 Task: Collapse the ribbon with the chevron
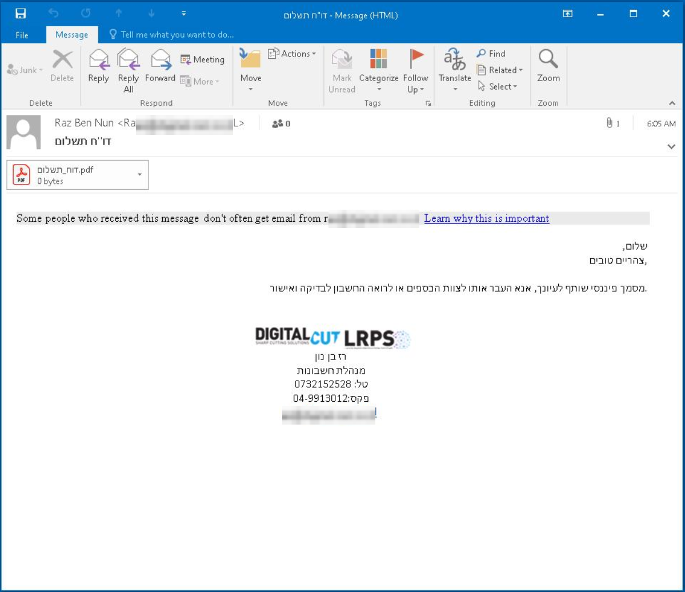point(672,103)
